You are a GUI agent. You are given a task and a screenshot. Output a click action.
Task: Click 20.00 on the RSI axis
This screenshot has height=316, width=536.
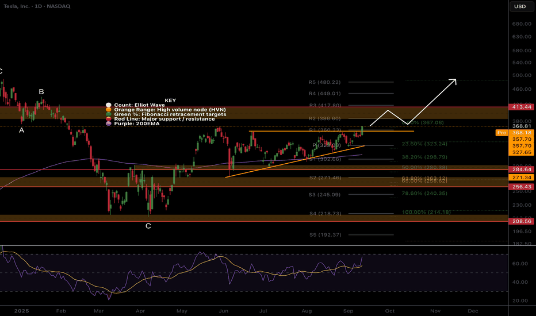click(519, 300)
